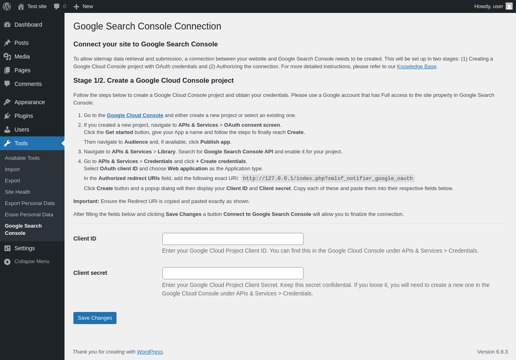The image size is (516, 360).
Task: Click the user avatar in top bar
Action: 509,6
